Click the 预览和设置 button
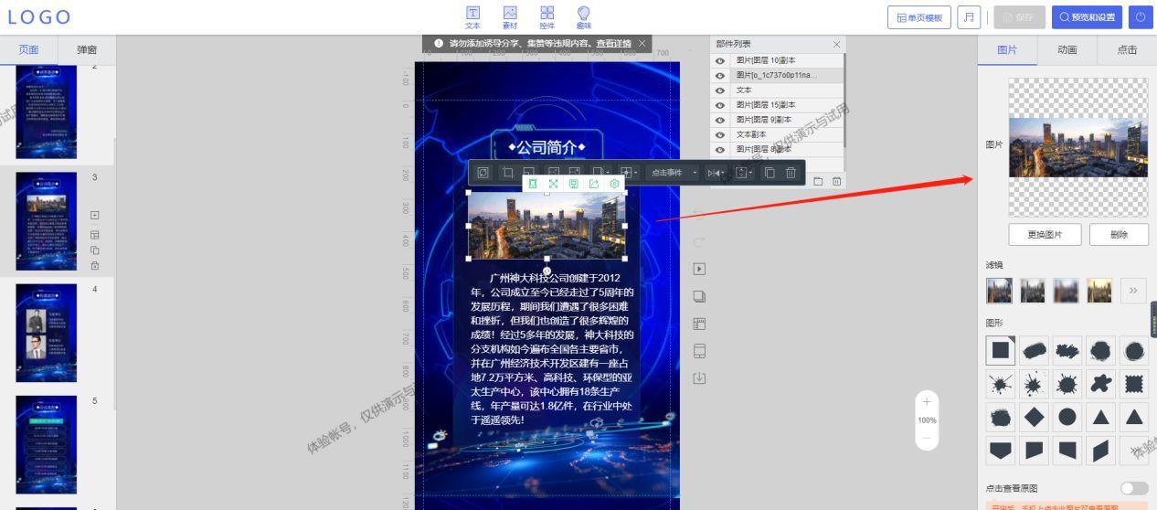This screenshot has height=510, width=1157. pyautogui.click(x=1087, y=17)
